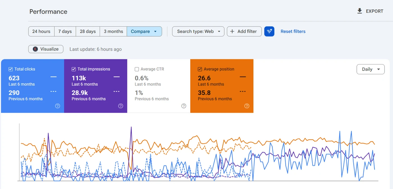Click the Performance page heading
Screen dimensions: 393x189
tap(48, 12)
